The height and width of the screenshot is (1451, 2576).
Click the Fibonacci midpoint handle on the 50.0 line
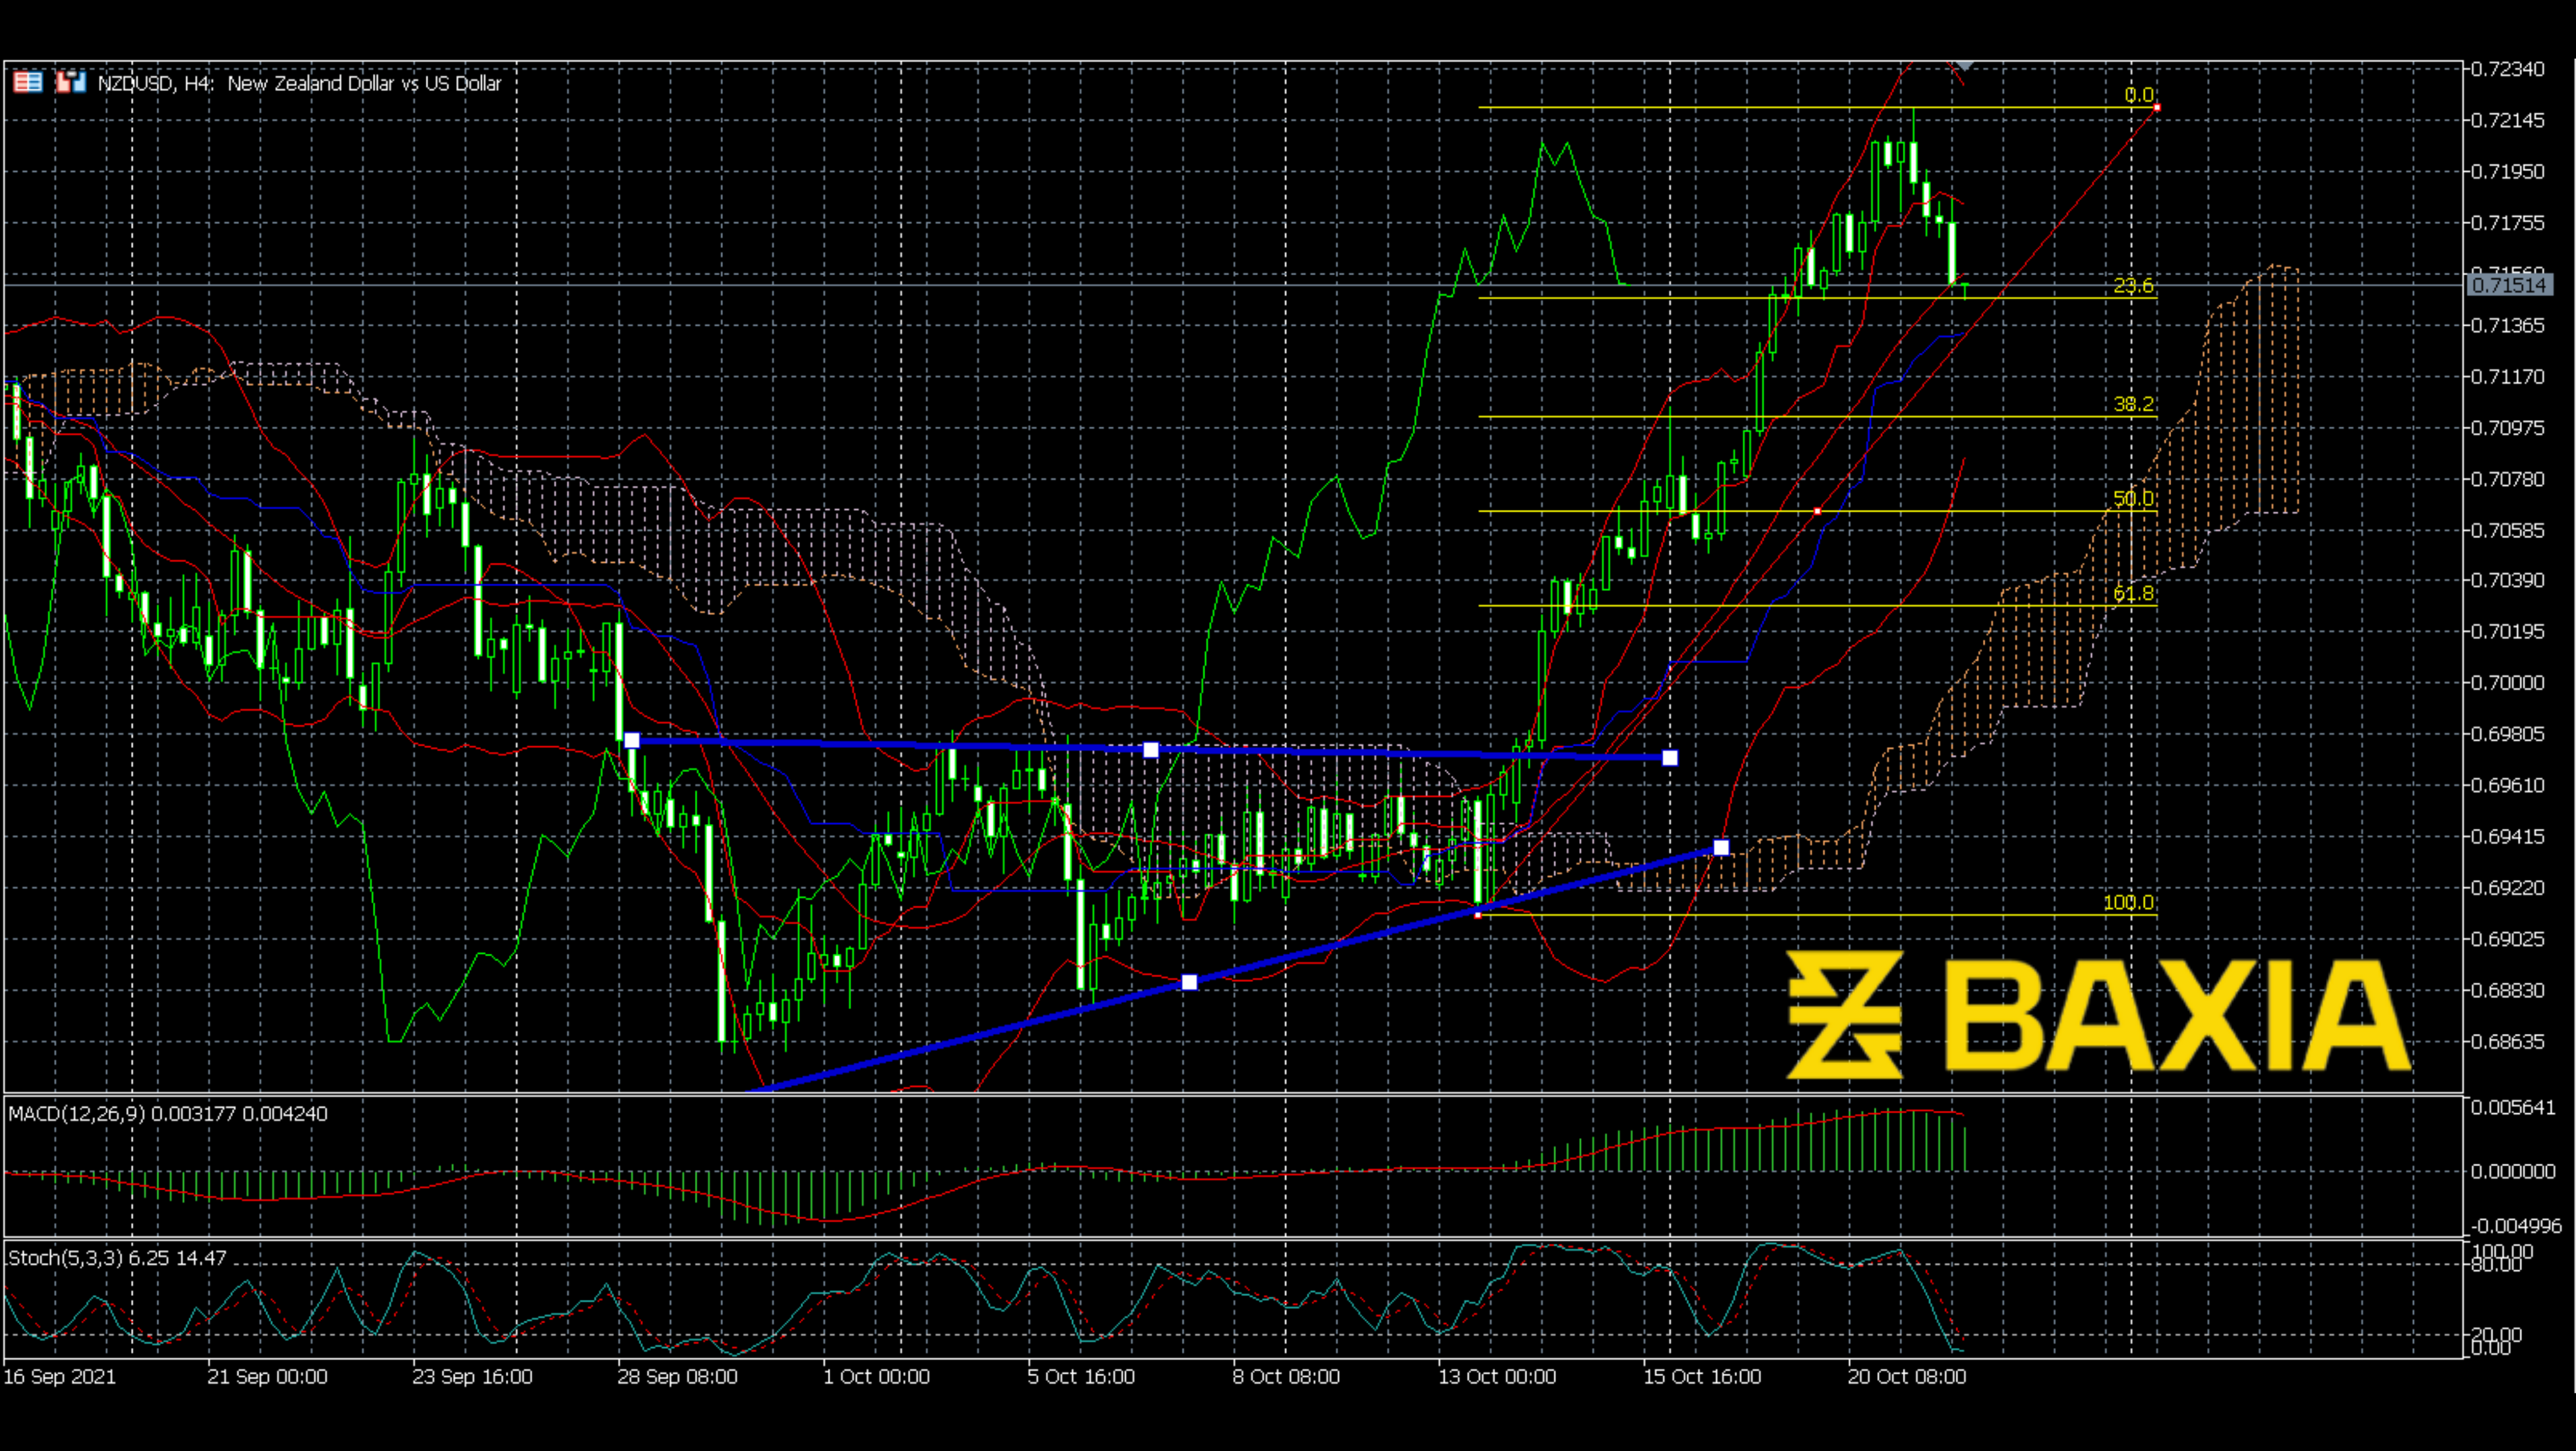click(x=1817, y=511)
